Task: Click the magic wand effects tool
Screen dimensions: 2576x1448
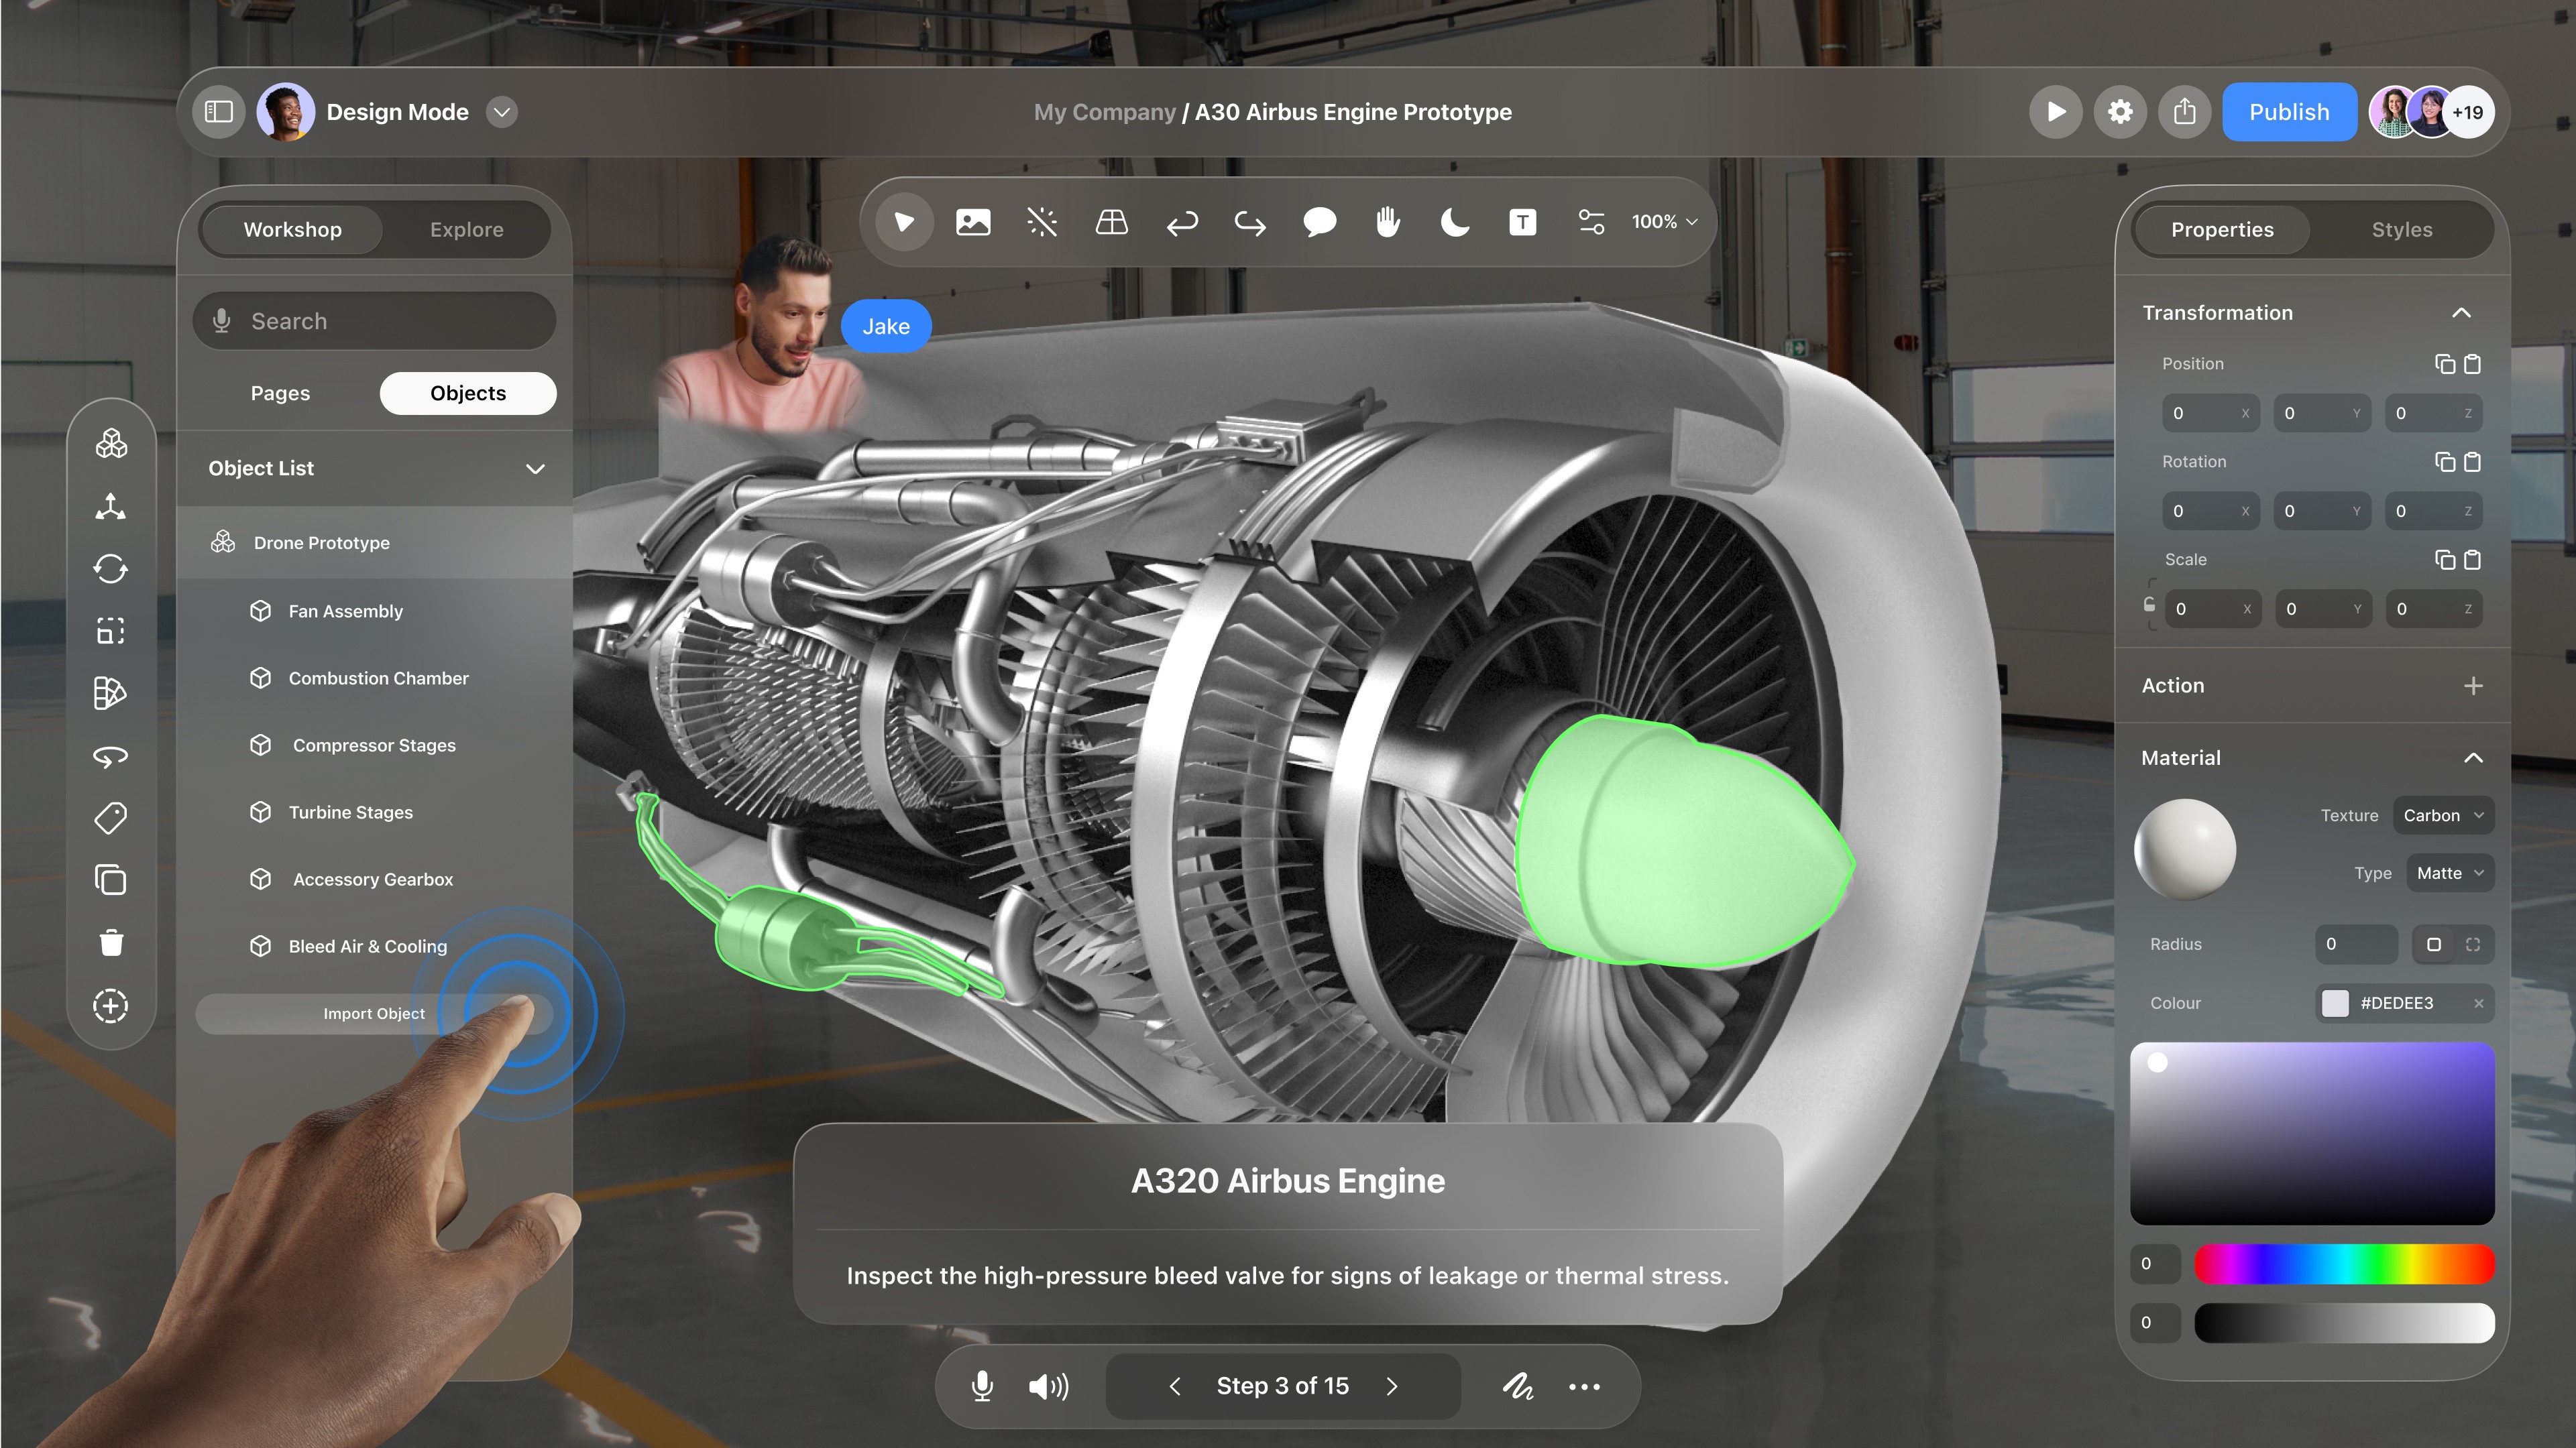Action: tap(1042, 222)
